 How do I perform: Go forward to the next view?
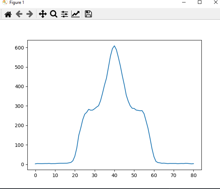pos(30,14)
